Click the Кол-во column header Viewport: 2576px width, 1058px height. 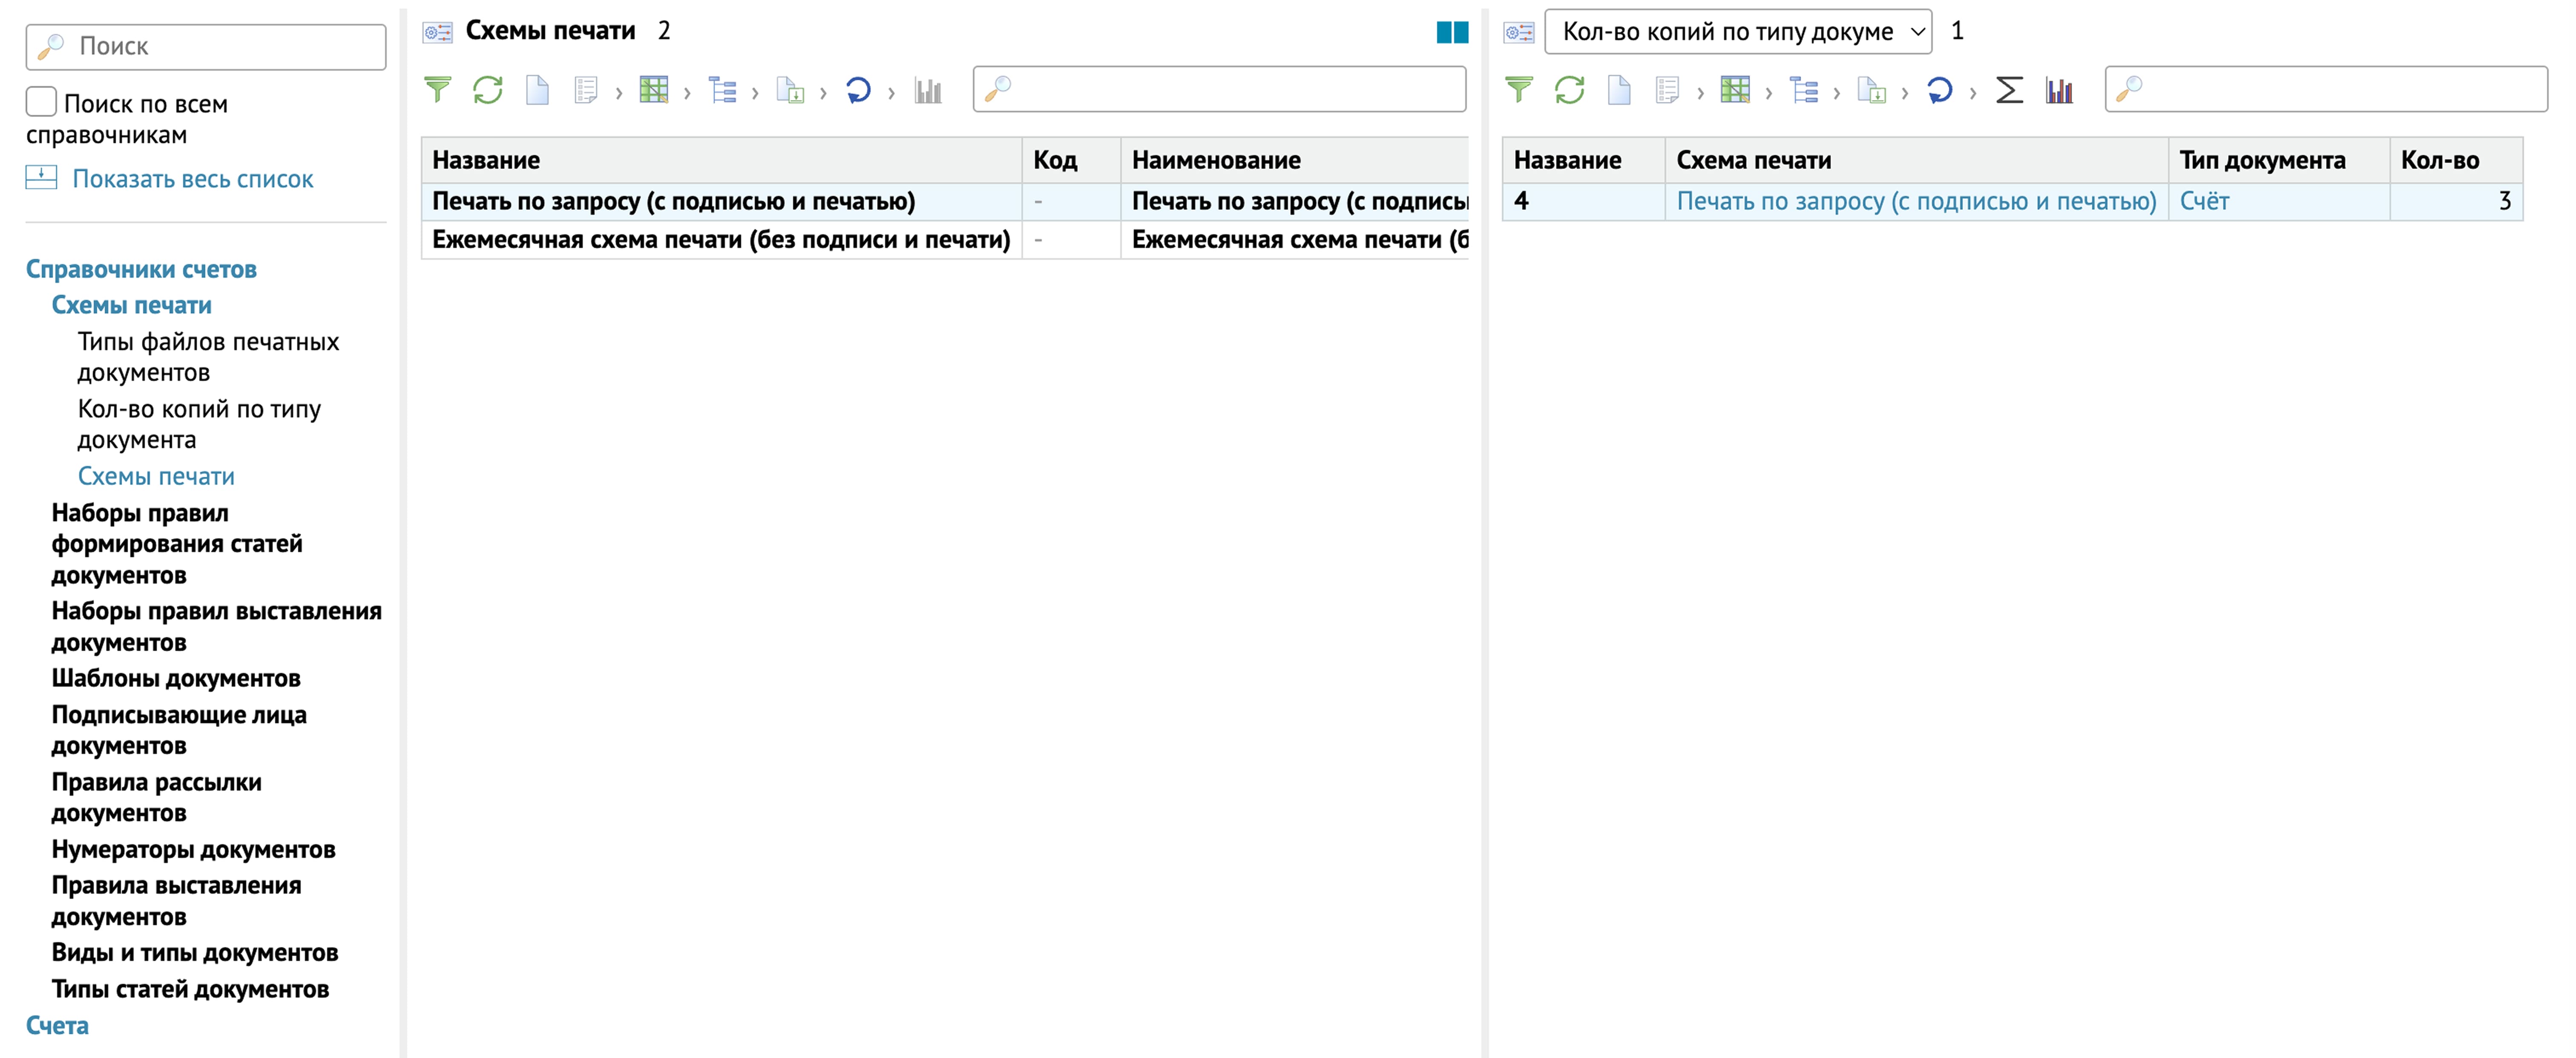pos(2455,160)
